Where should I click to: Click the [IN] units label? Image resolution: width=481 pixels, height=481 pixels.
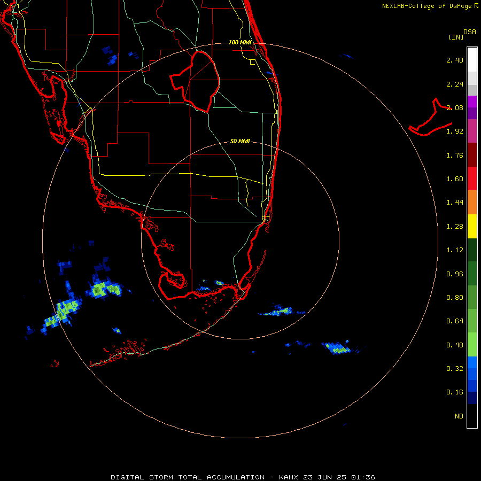click(456, 37)
